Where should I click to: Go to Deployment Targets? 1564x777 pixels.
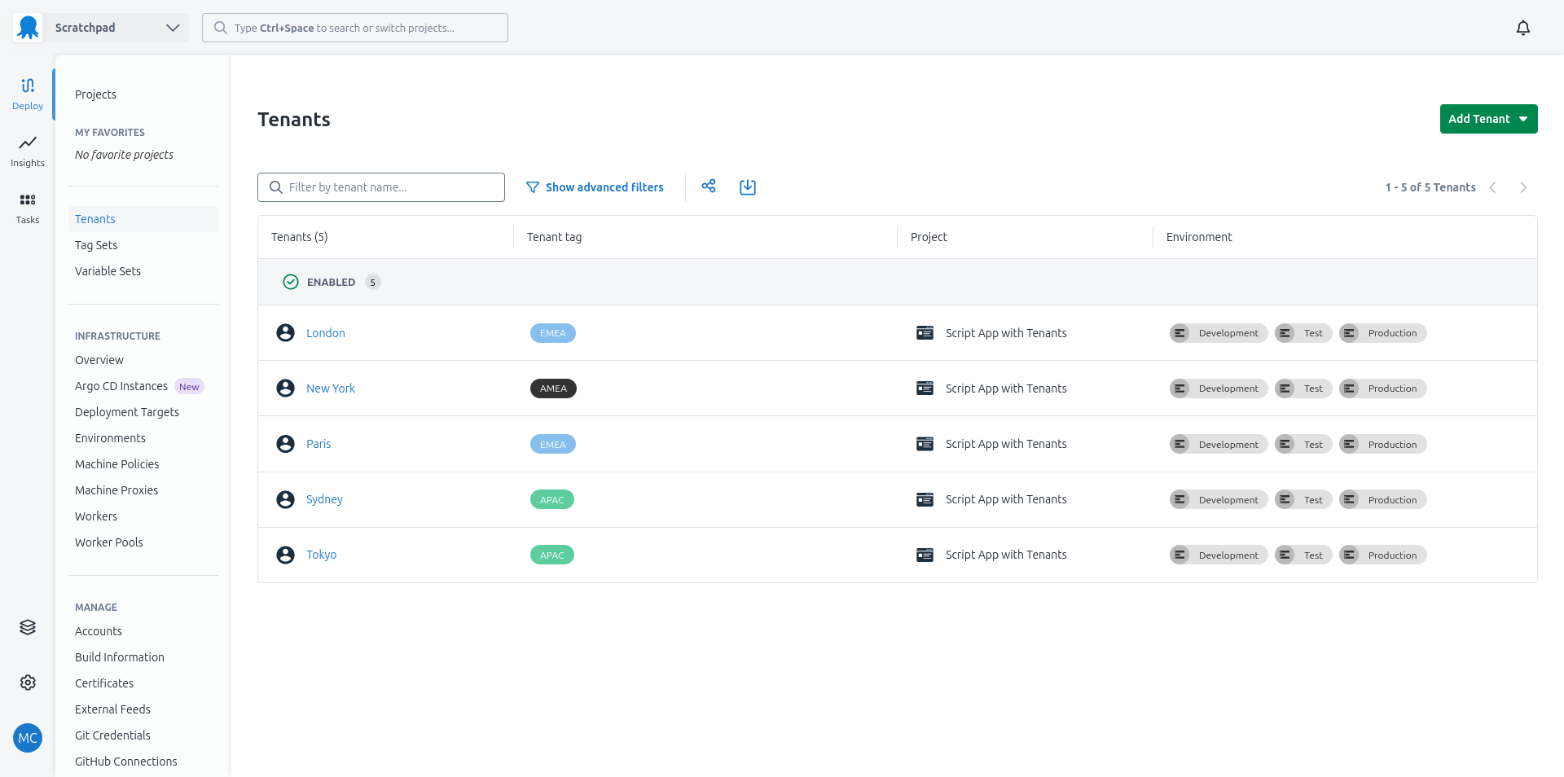127,412
